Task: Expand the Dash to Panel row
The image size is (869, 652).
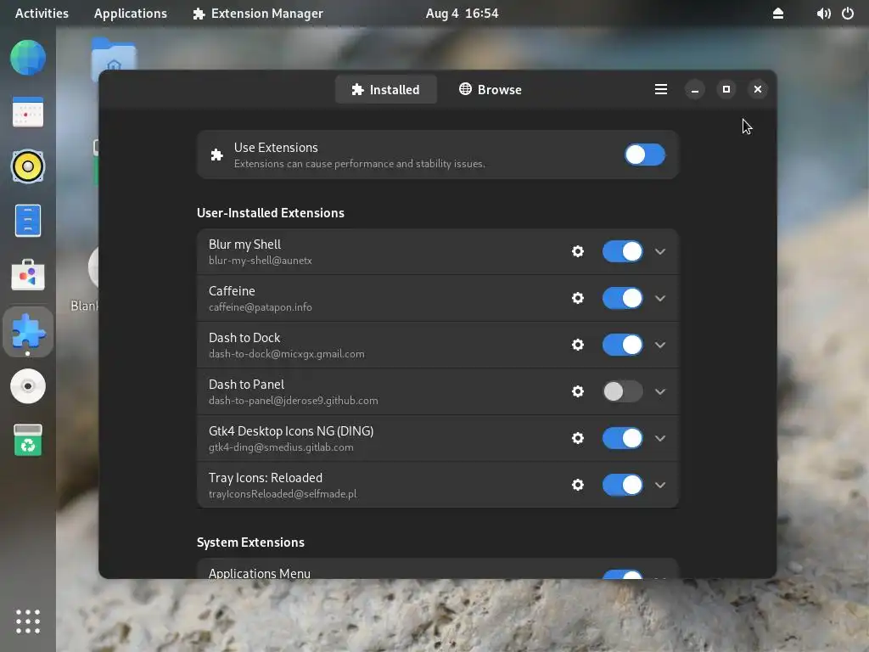Action: 660,391
